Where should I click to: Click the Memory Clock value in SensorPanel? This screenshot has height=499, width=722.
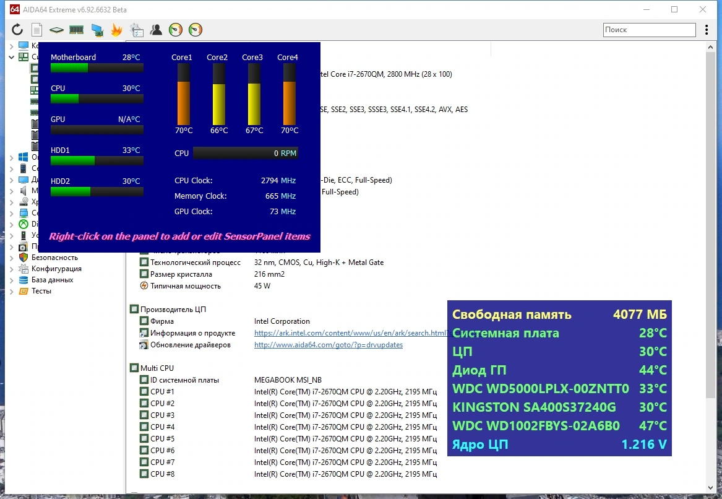click(280, 196)
